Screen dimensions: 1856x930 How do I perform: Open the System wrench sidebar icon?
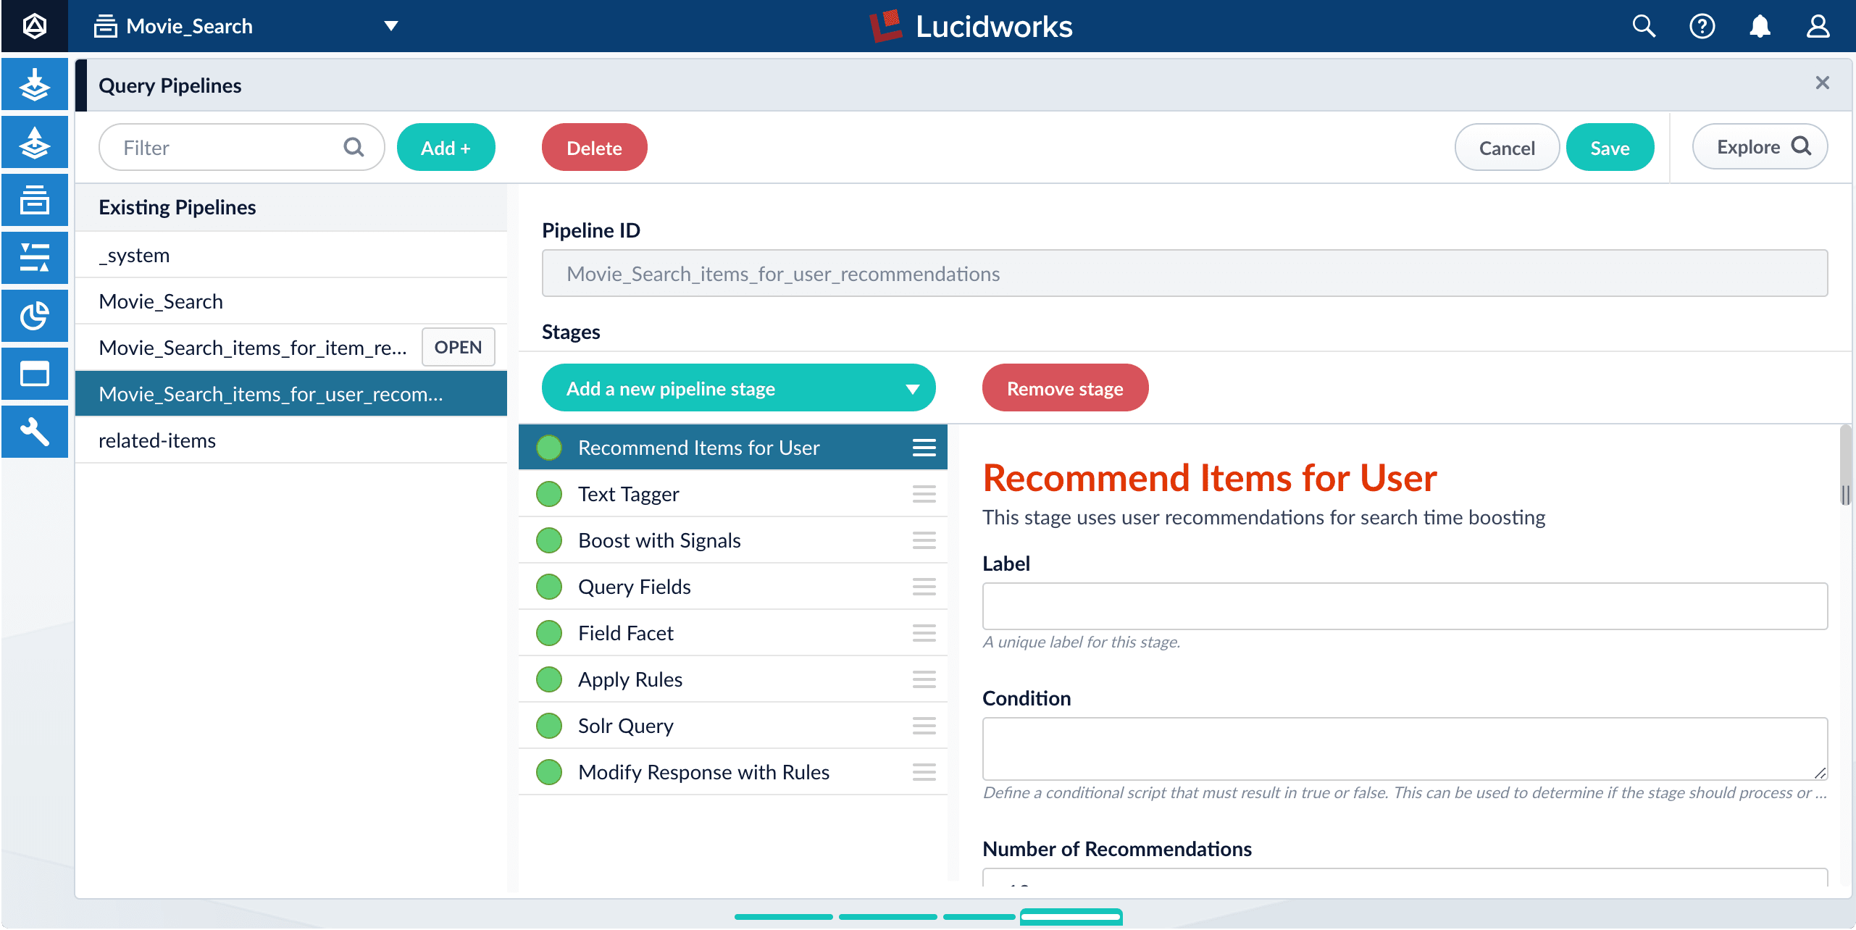(34, 432)
